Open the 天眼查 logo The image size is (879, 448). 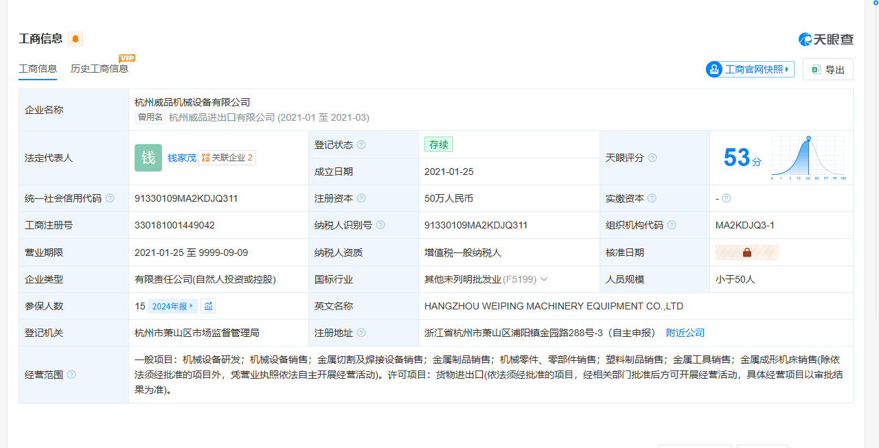click(x=826, y=40)
